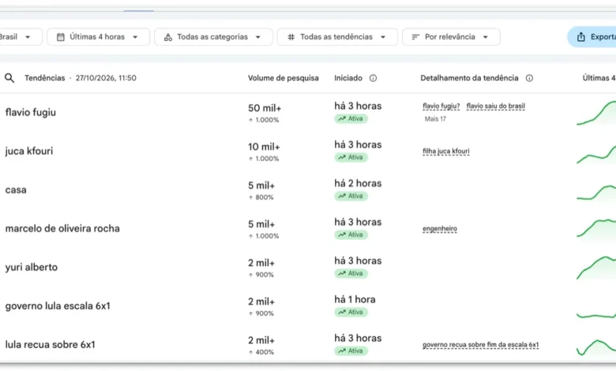This screenshot has height=371, width=616.
Task: Click the info icon next to Detalhamento da tendência
Action: [529, 78]
